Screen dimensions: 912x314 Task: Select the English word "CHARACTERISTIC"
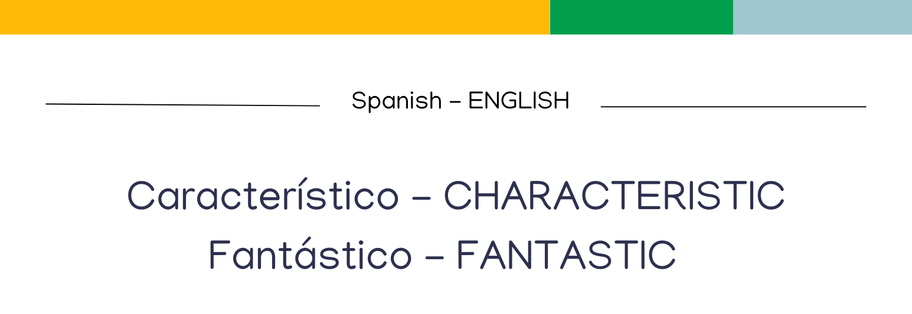(x=614, y=196)
